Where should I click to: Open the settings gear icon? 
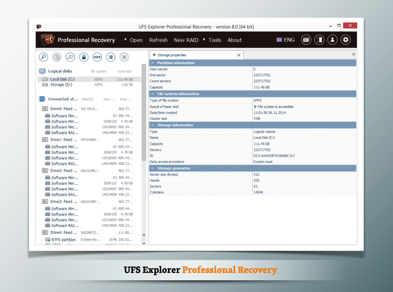(x=346, y=40)
